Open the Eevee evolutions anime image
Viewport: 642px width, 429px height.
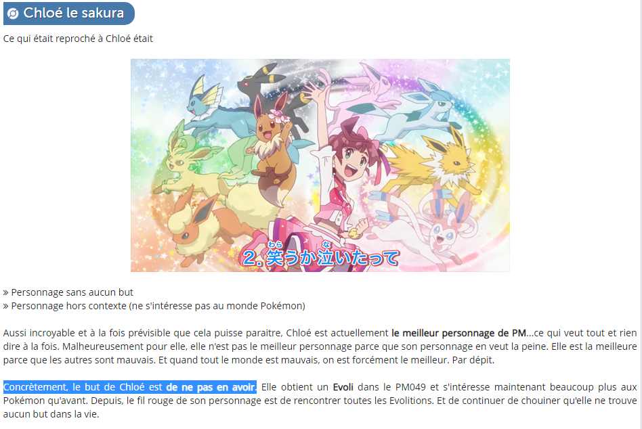pyautogui.click(x=320, y=165)
